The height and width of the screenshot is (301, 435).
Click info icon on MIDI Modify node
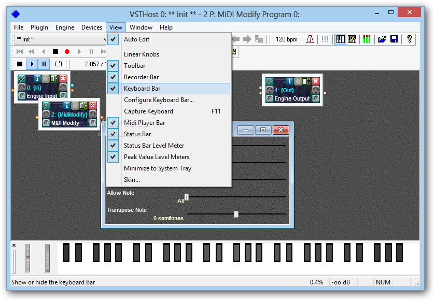click(x=66, y=106)
